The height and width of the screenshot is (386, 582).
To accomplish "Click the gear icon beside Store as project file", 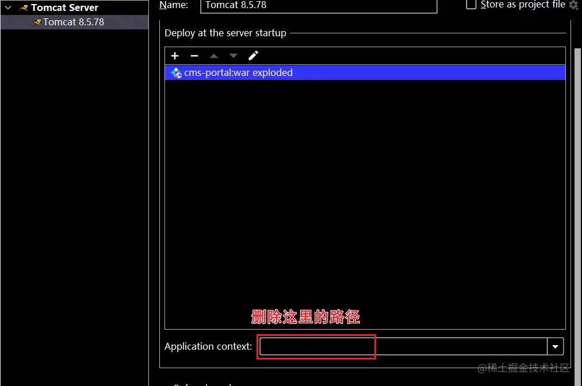I will [x=573, y=5].
